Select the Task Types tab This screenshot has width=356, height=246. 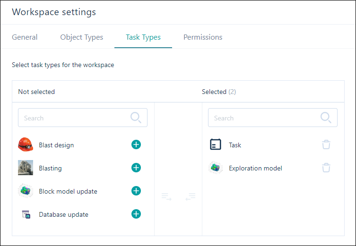click(143, 37)
